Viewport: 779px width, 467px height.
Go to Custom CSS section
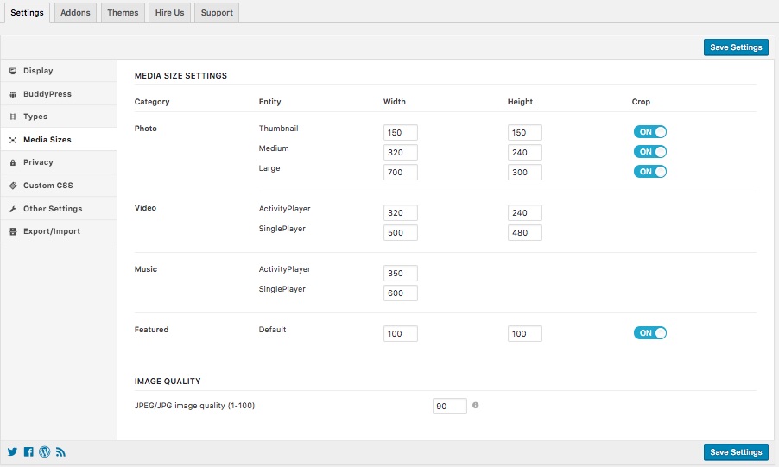48,186
